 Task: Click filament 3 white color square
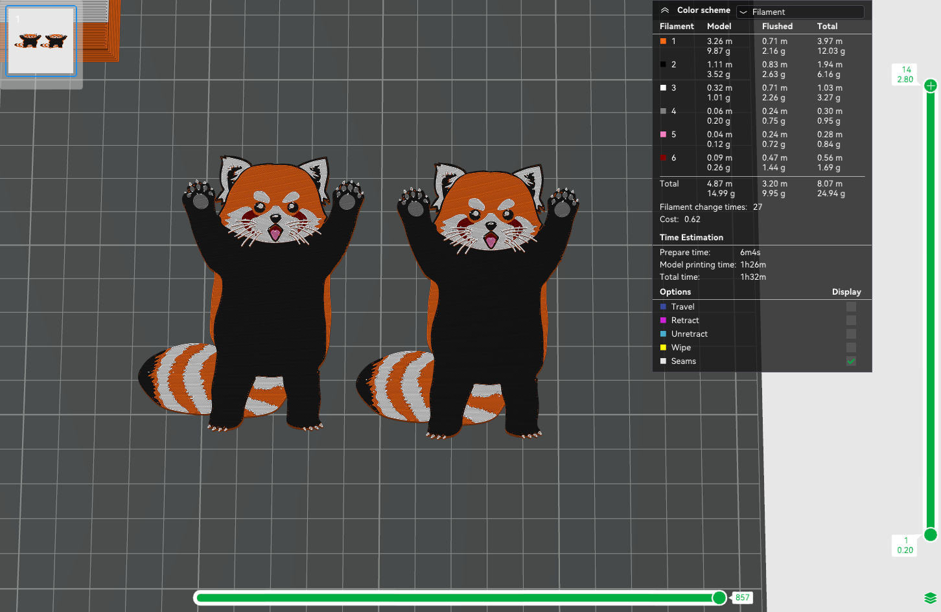(662, 87)
